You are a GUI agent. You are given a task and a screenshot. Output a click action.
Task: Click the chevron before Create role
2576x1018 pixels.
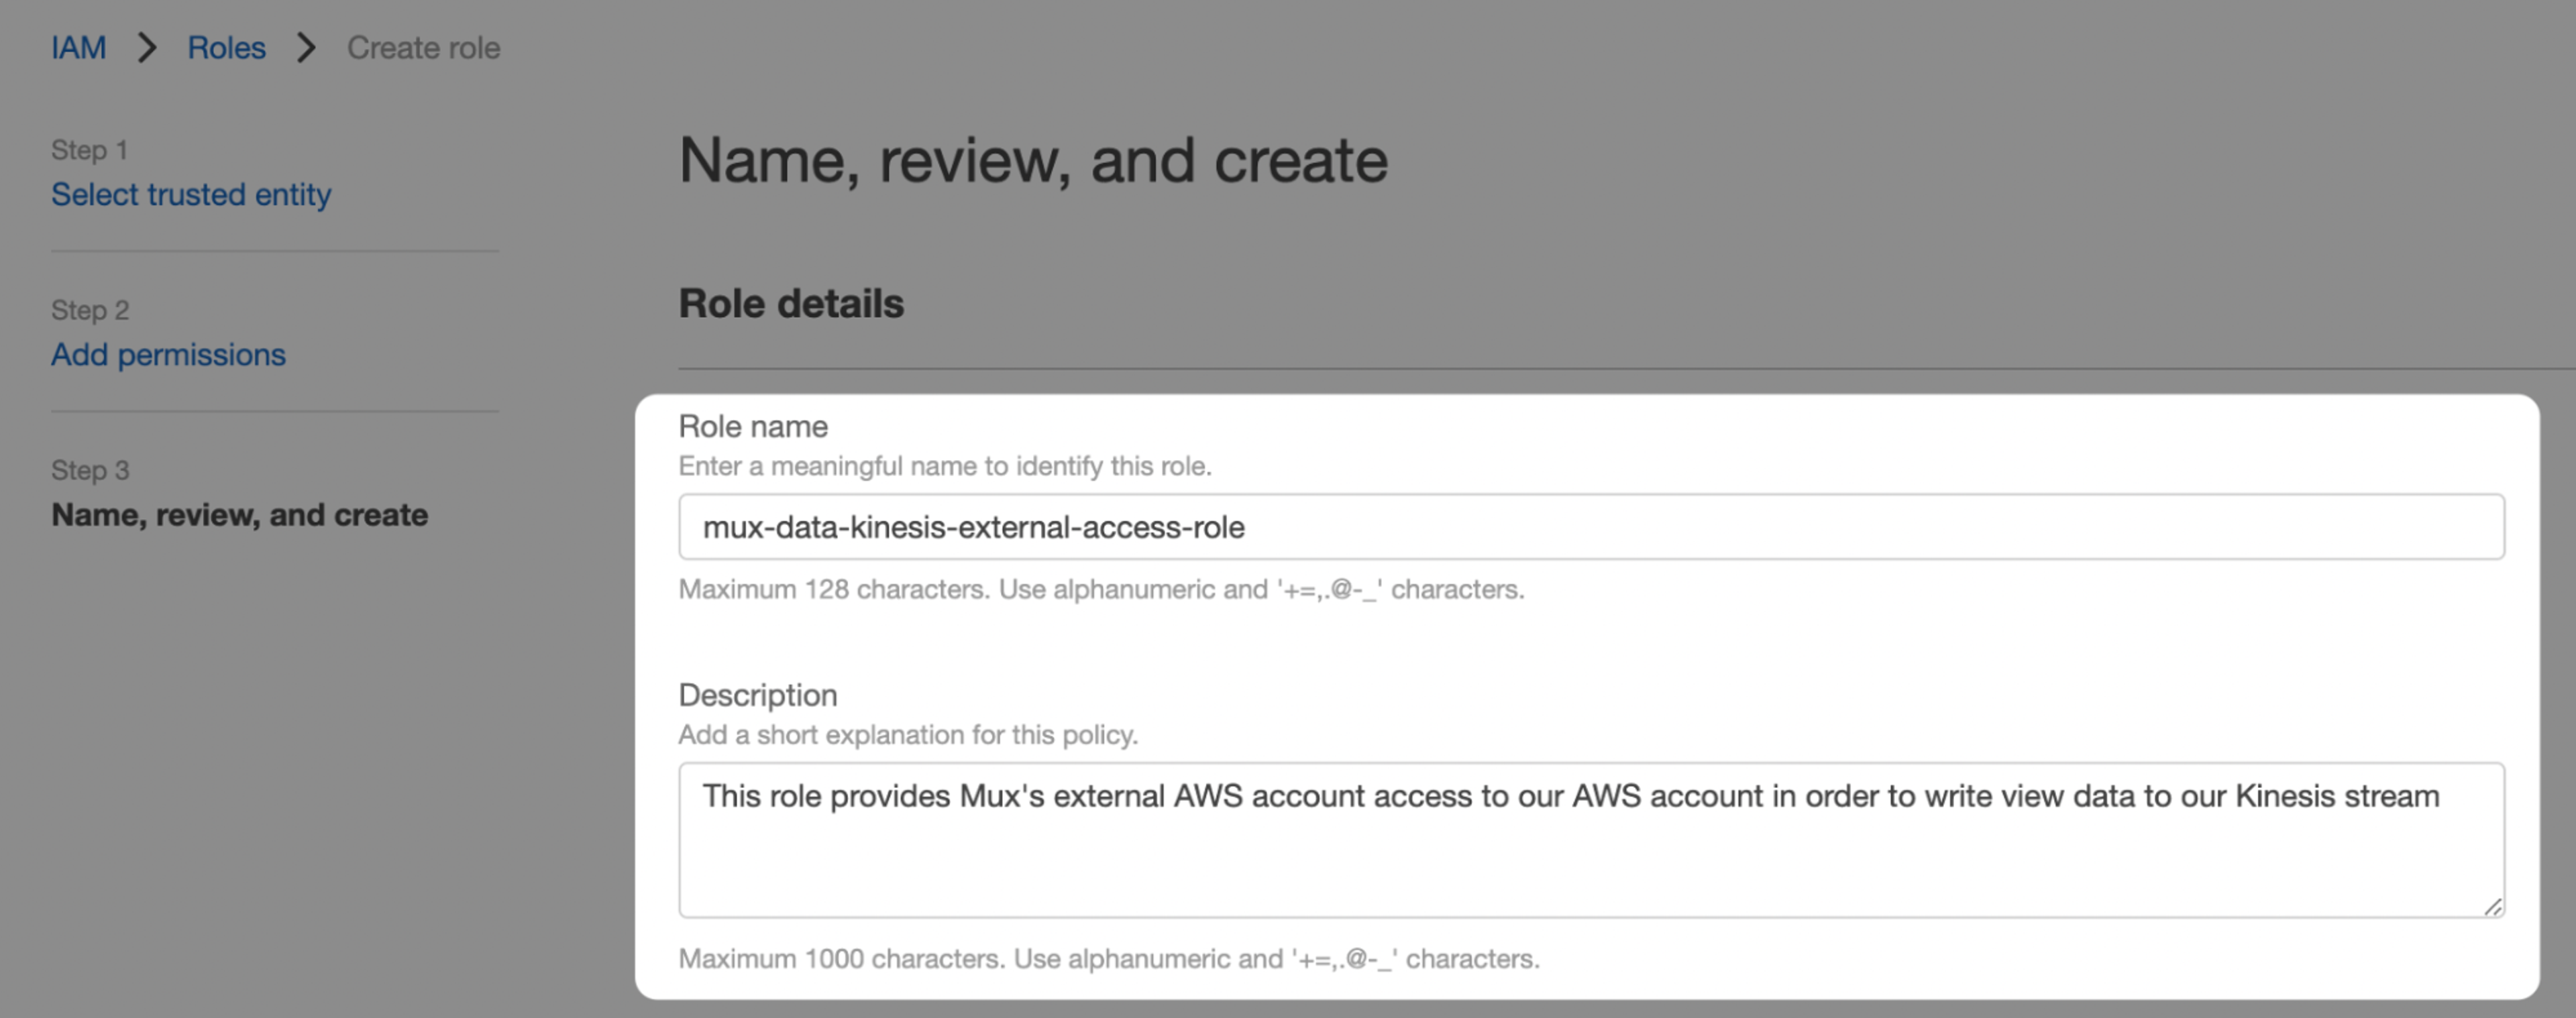(306, 48)
